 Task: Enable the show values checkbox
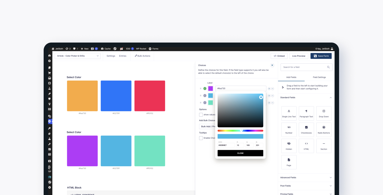pos(201,115)
